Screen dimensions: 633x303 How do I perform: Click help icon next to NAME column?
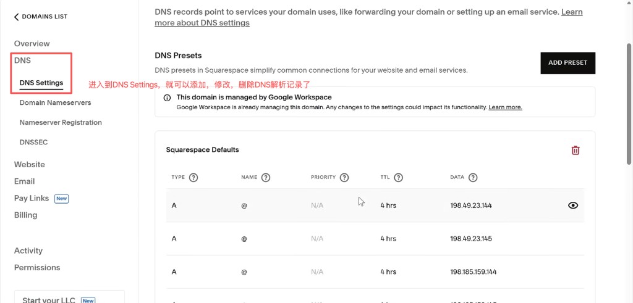266,177
